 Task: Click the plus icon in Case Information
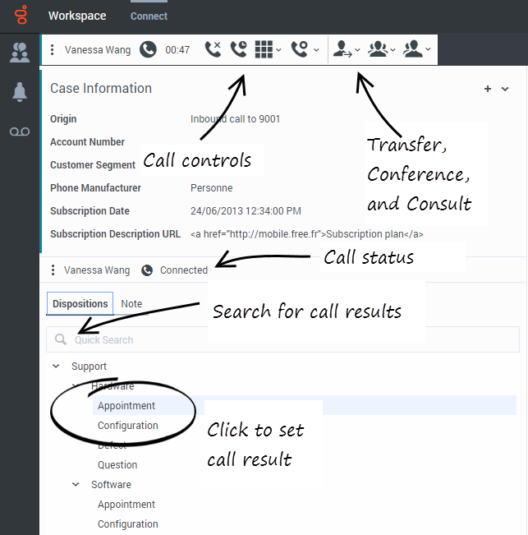488,89
